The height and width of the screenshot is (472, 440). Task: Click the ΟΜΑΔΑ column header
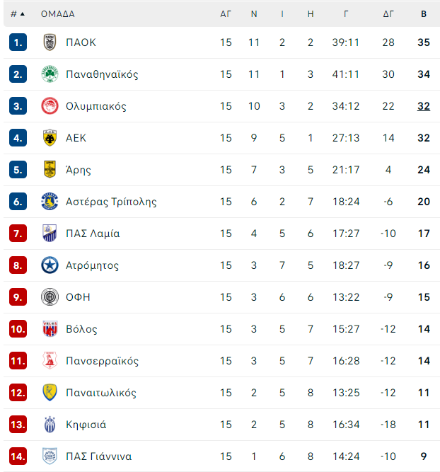point(58,14)
